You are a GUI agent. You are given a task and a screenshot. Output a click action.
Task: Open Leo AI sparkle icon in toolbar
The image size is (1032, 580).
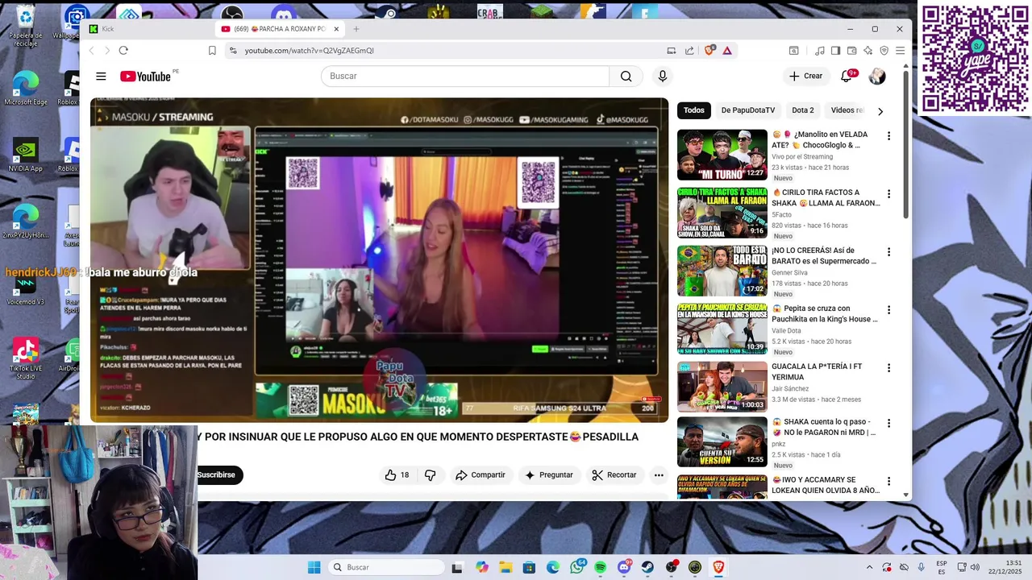tap(868, 50)
